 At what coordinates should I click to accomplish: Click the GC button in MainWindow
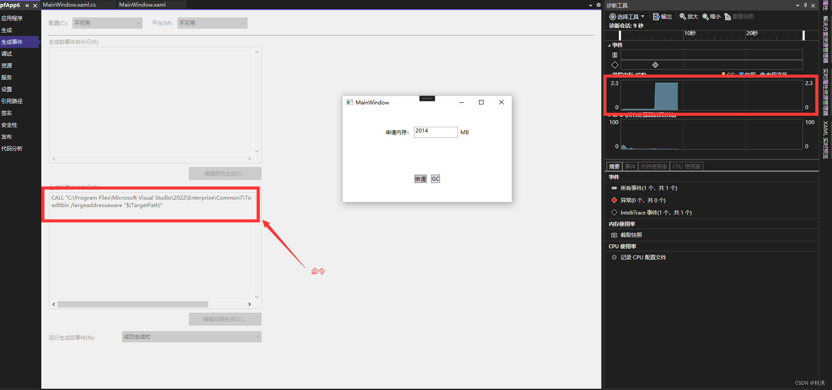coord(436,179)
